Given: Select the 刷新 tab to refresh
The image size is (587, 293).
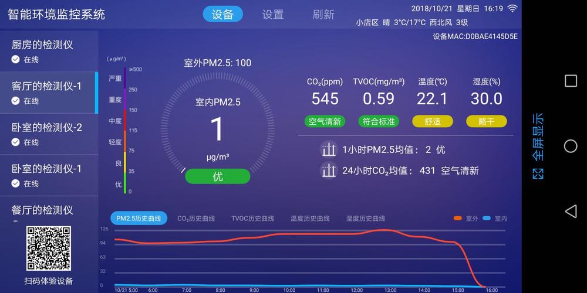Looking at the screenshot, I should click(x=323, y=15).
